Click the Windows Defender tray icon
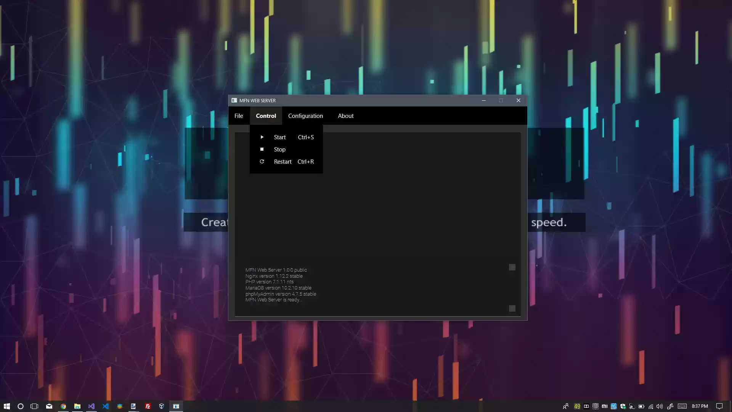This screenshot has width=732, height=412. tap(623, 406)
